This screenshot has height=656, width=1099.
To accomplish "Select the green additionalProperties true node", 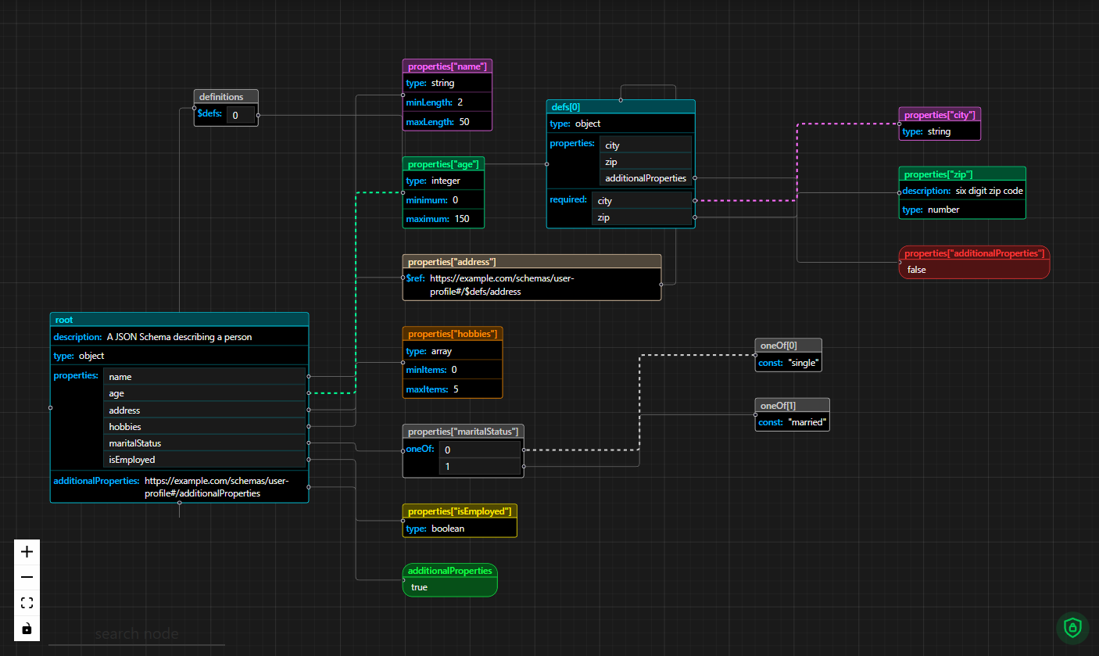I will 449,579.
